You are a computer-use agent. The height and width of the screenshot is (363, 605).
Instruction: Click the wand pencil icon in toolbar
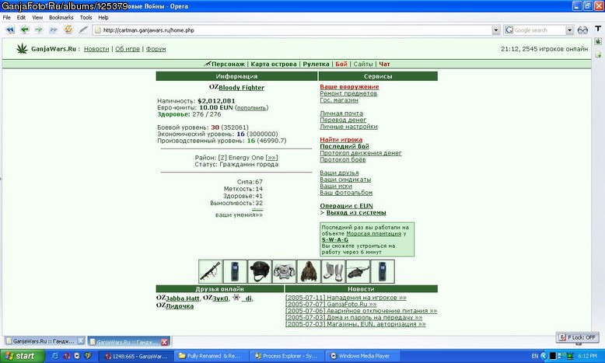(83, 30)
